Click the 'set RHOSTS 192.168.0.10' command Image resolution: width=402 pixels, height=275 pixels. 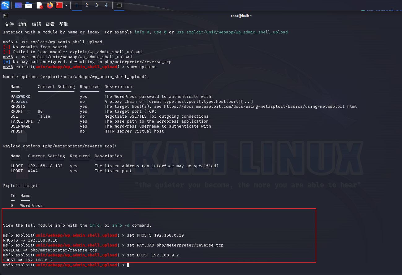coord(155,235)
